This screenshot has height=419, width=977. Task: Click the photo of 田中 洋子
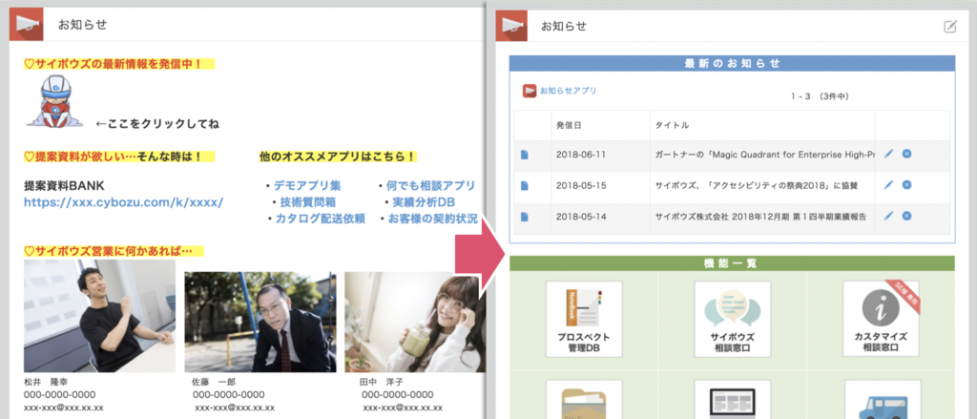click(415, 322)
